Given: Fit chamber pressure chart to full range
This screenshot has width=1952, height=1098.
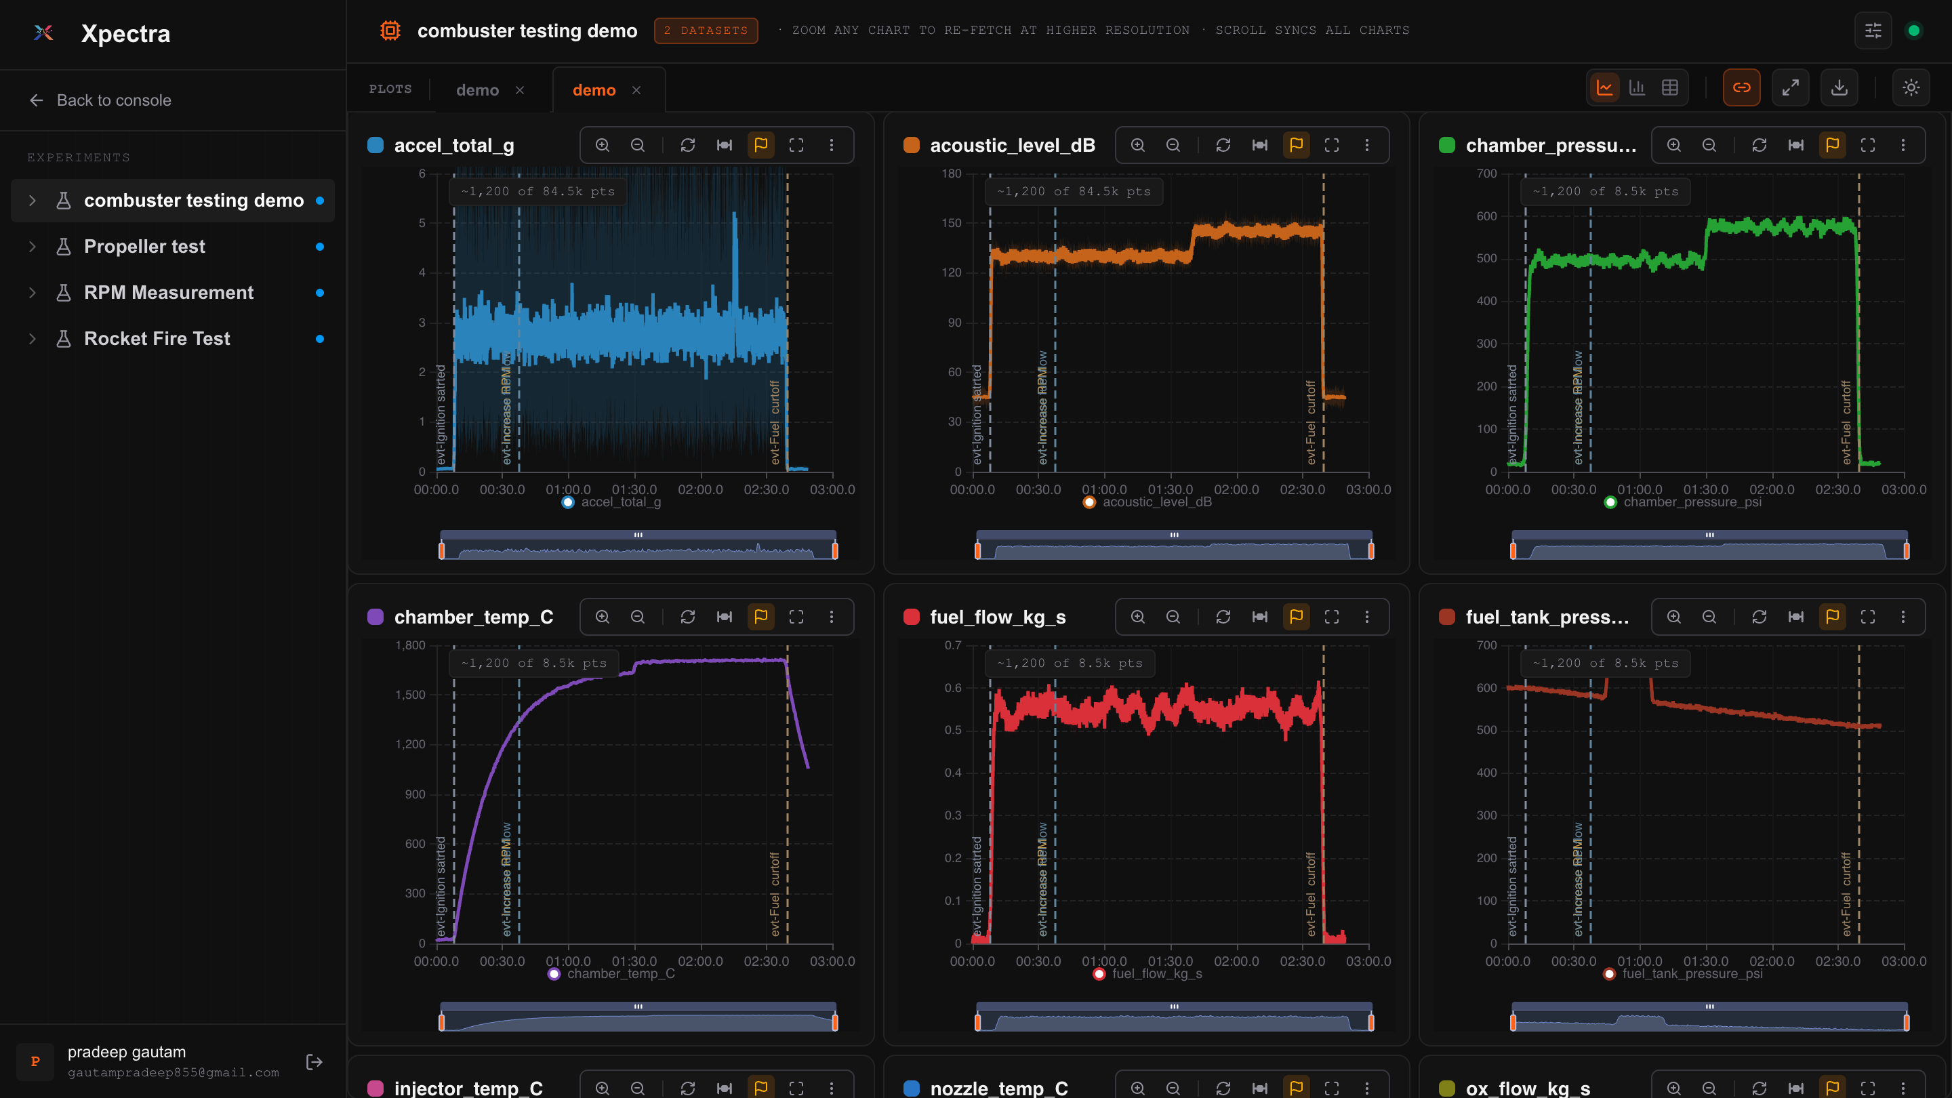Looking at the screenshot, I should point(1796,145).
